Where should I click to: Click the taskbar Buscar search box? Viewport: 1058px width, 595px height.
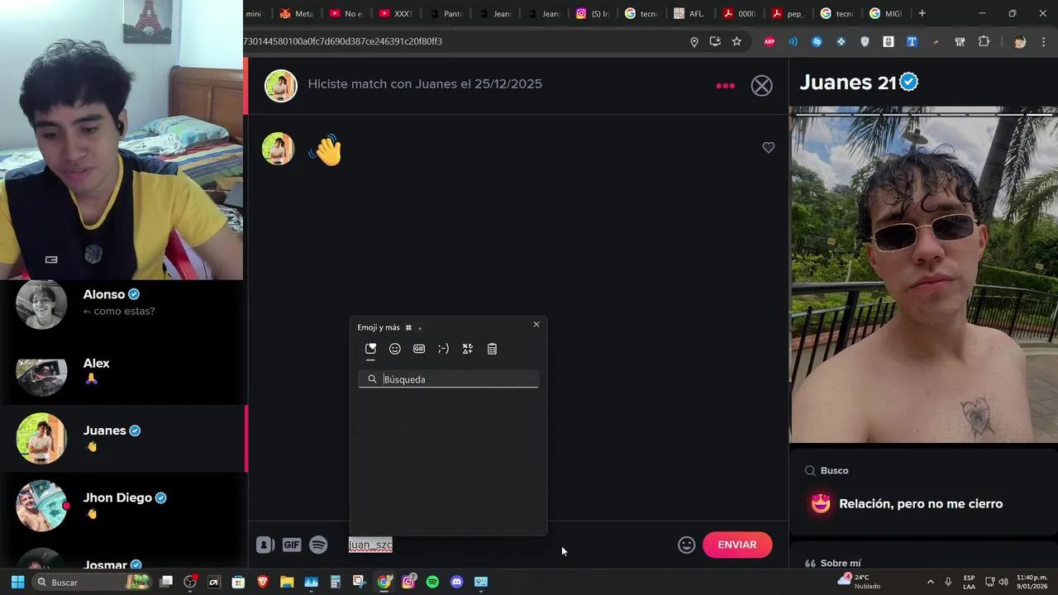click(93, 582)
